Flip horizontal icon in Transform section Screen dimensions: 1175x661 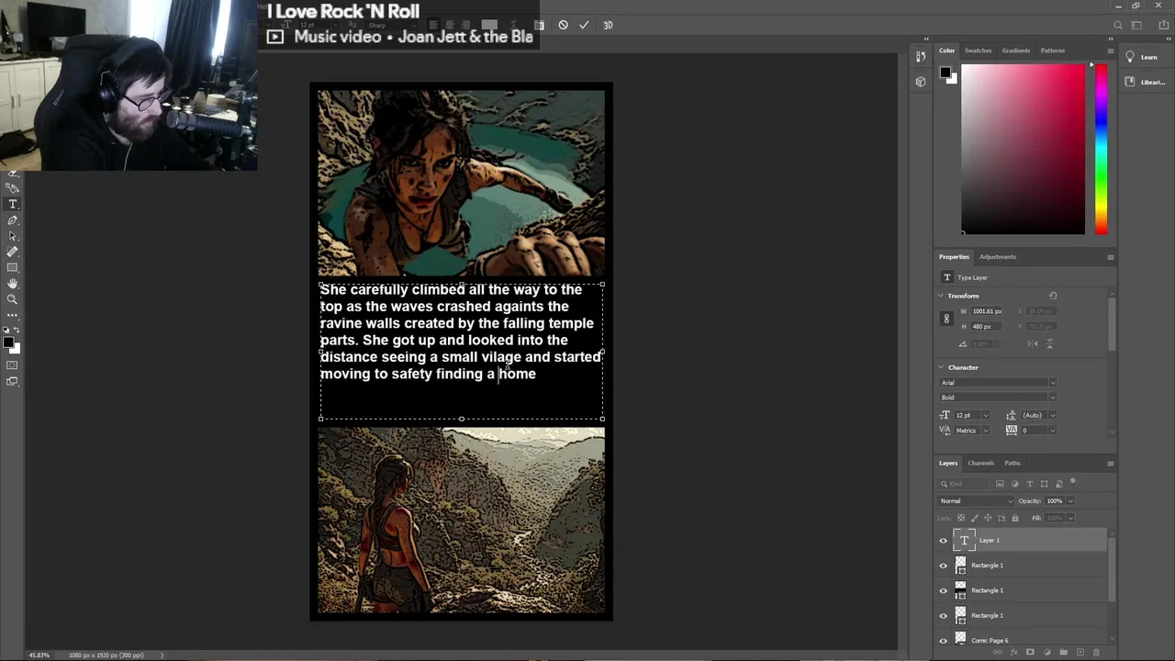[1033, 343]
